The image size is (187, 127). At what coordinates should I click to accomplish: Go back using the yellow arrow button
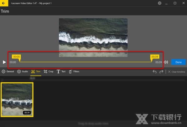[4, 3]
